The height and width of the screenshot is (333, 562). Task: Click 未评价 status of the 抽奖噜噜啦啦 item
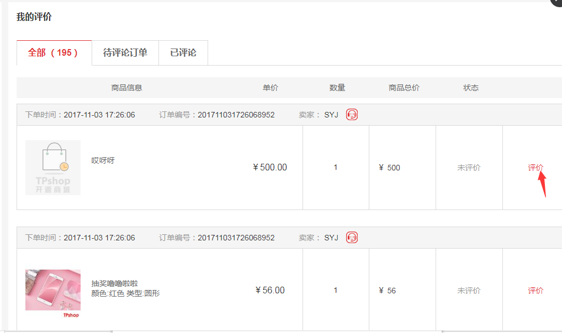coord(469,291)
